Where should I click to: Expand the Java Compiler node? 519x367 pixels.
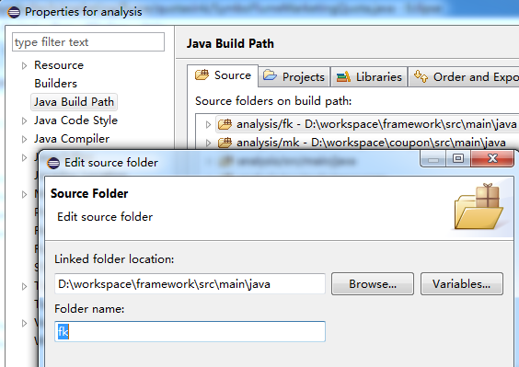[x=24, y=139]
